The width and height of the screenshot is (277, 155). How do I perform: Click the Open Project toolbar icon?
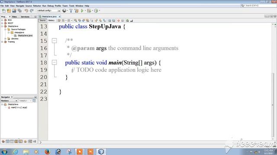click(x=14, y=11)
